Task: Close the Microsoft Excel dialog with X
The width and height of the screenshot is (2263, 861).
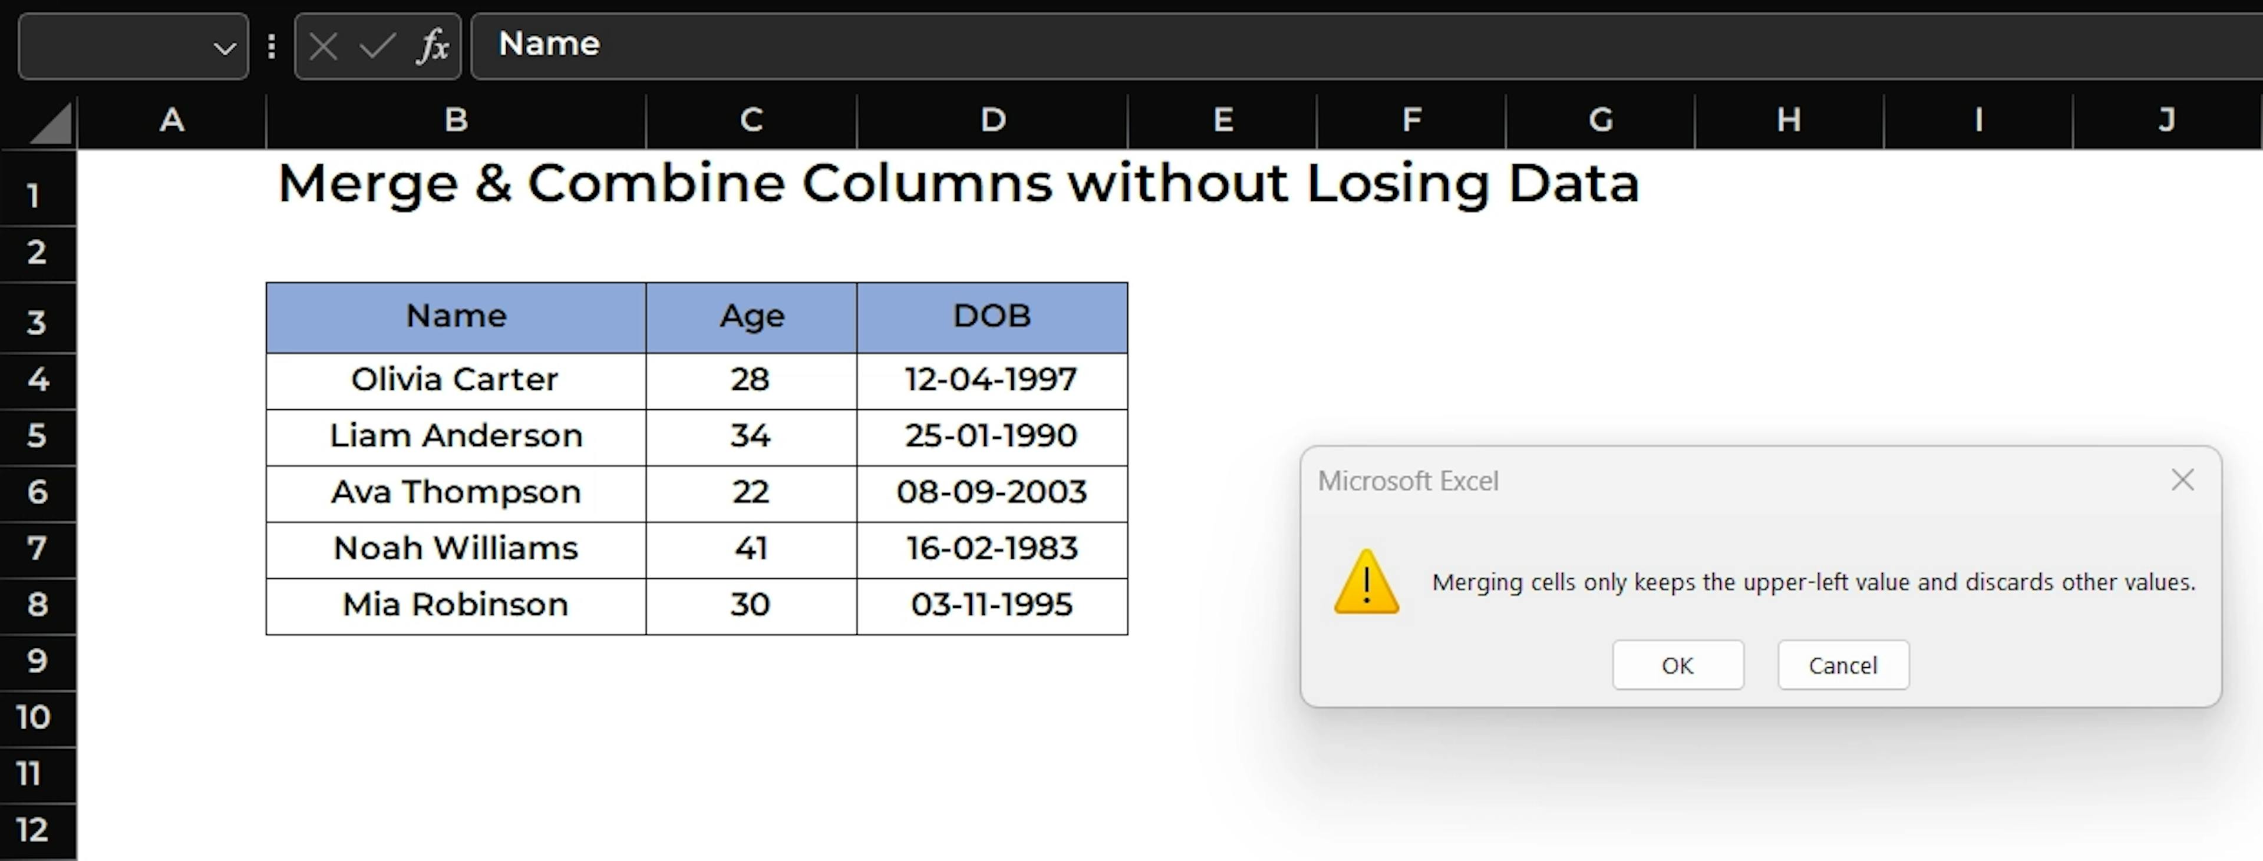Action: pyautogui.click(x=2182, y=480)
